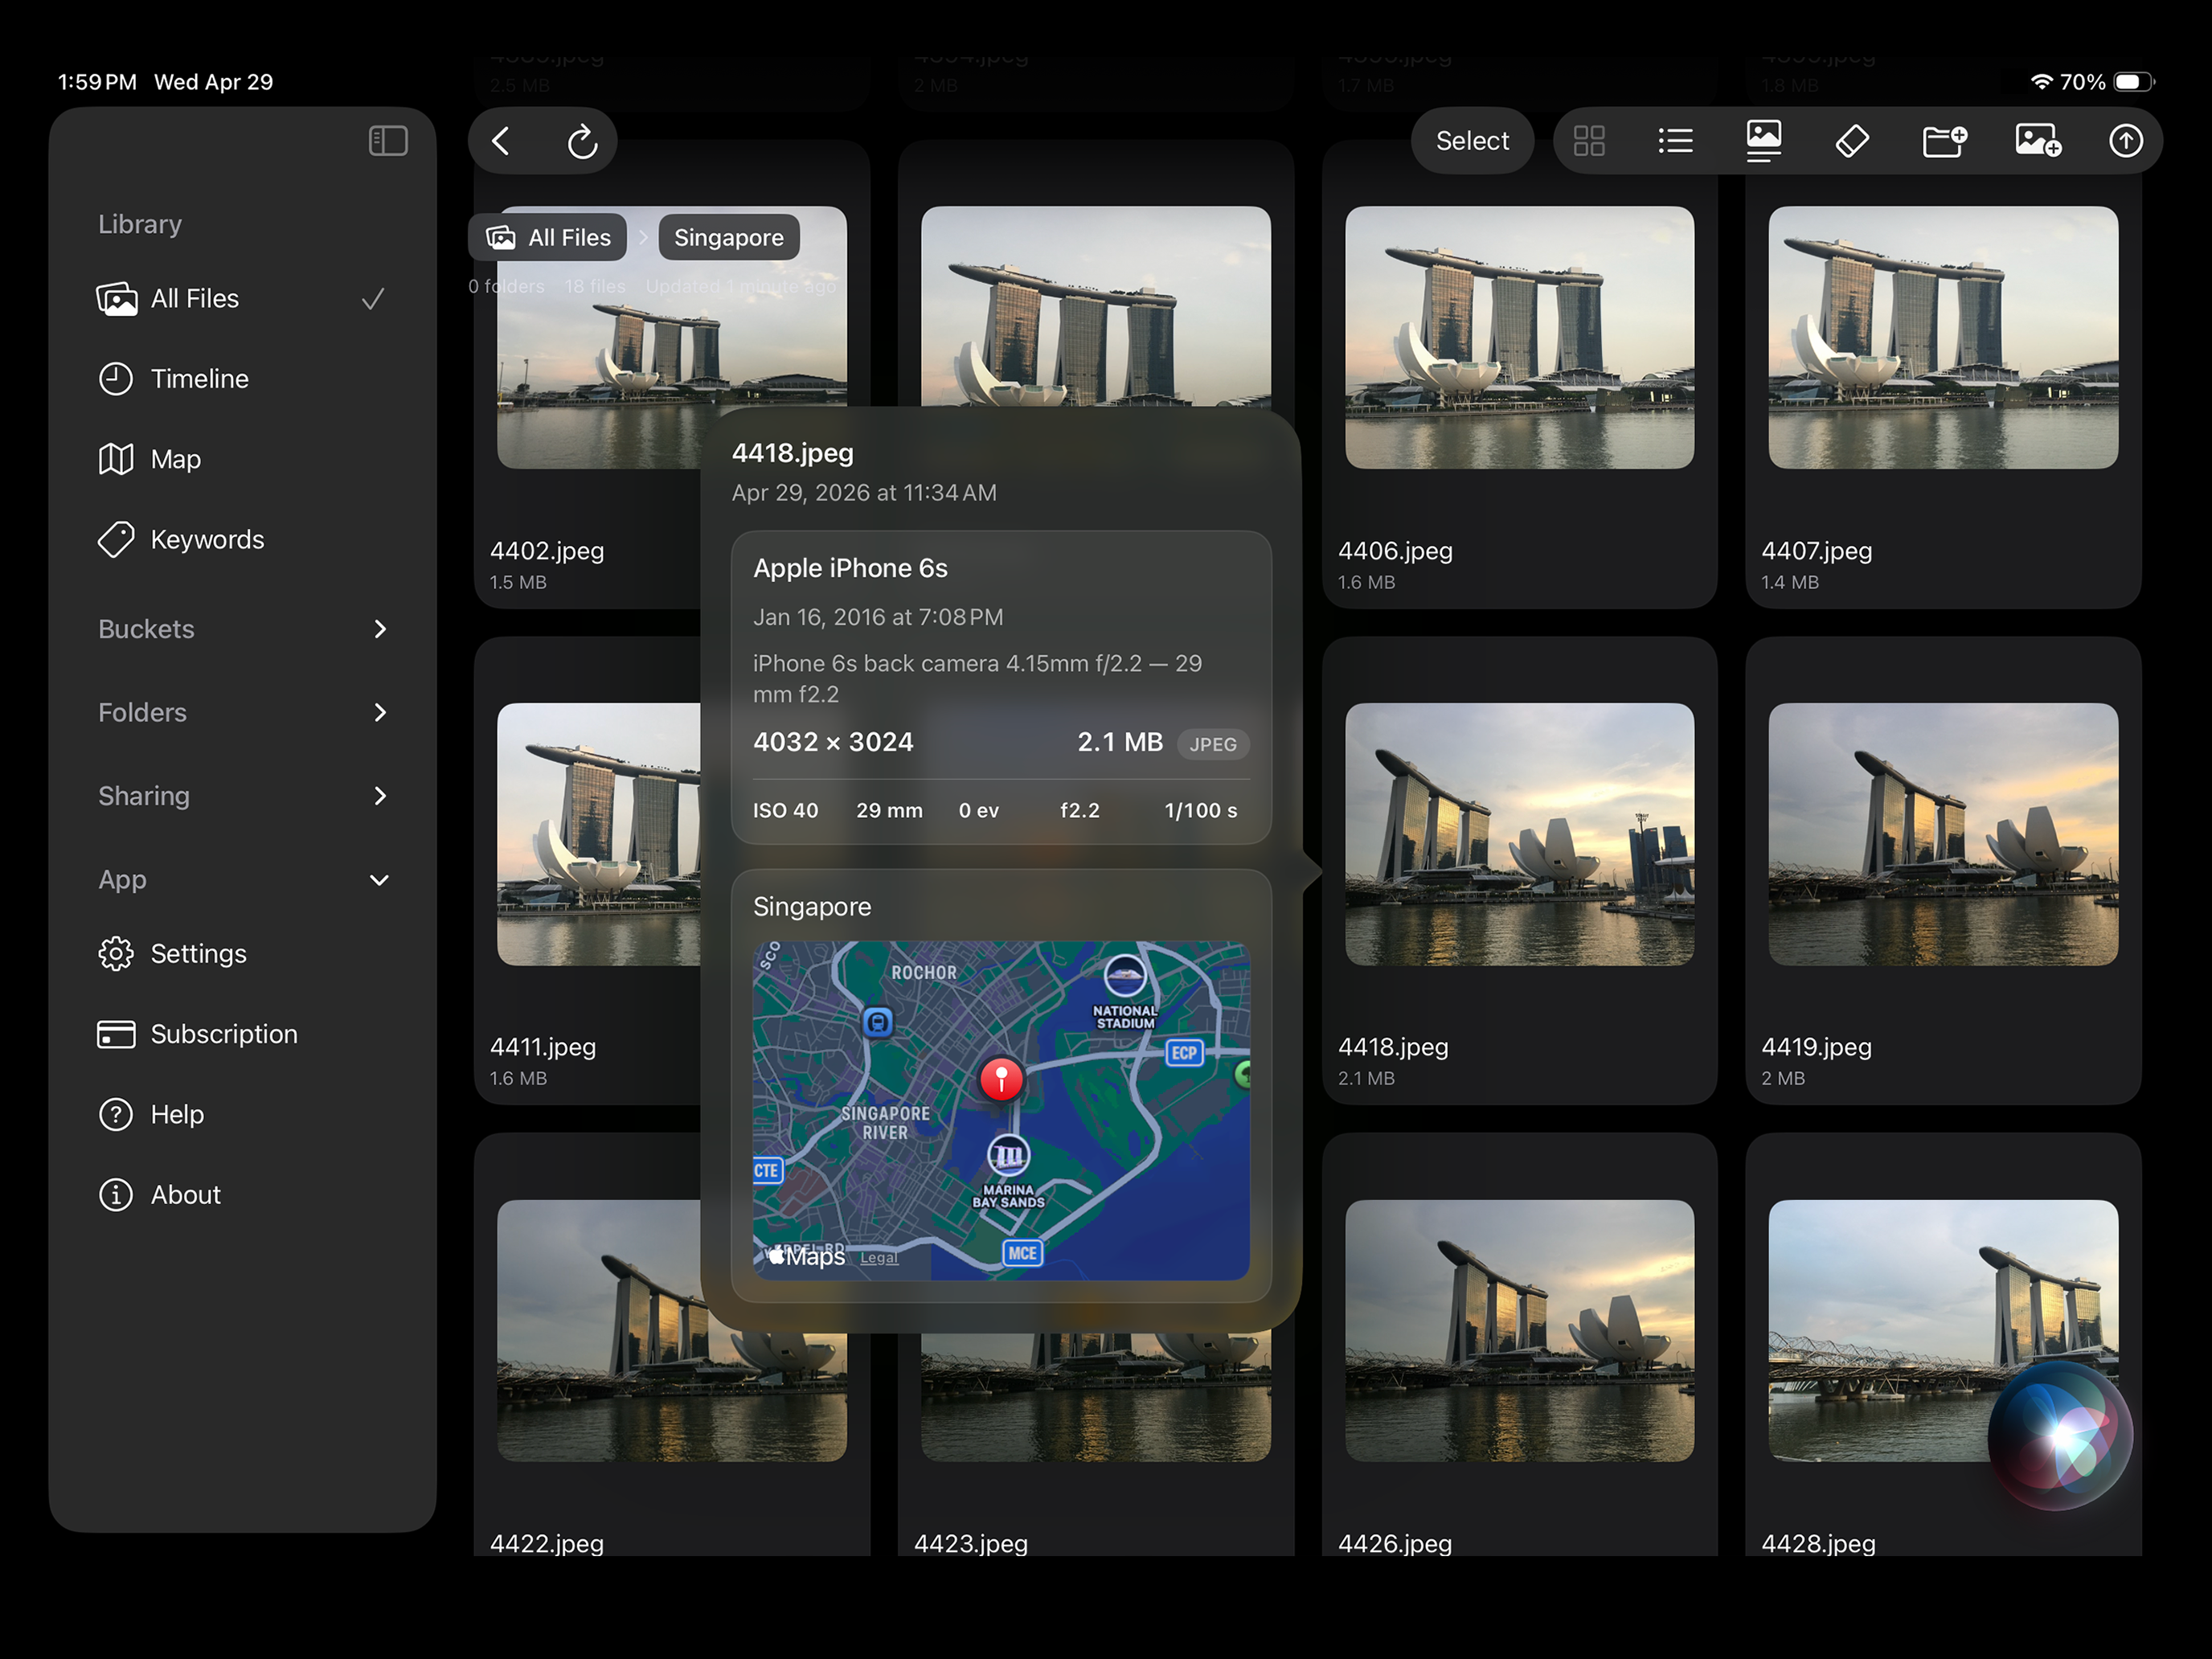Open the Settings page
Image resolution: width=2212 pixels, height=1659 pixels.
243,954
